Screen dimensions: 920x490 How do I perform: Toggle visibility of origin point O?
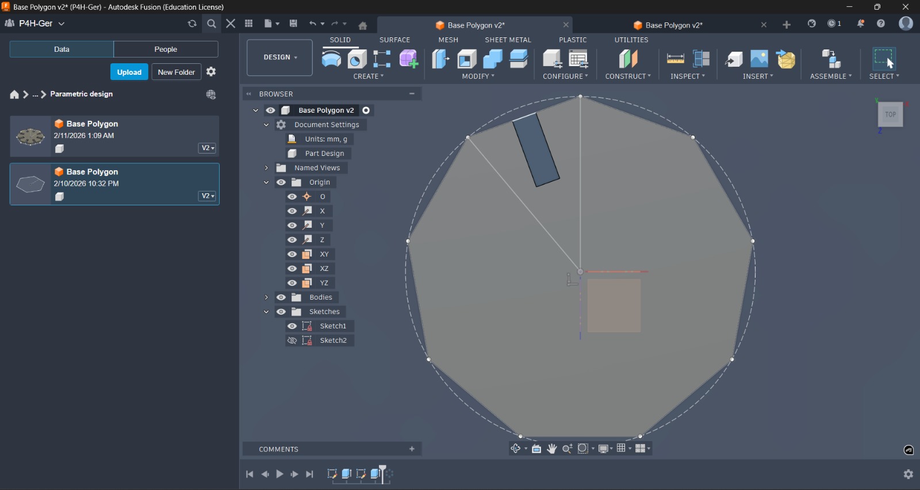tap(292, 197)
